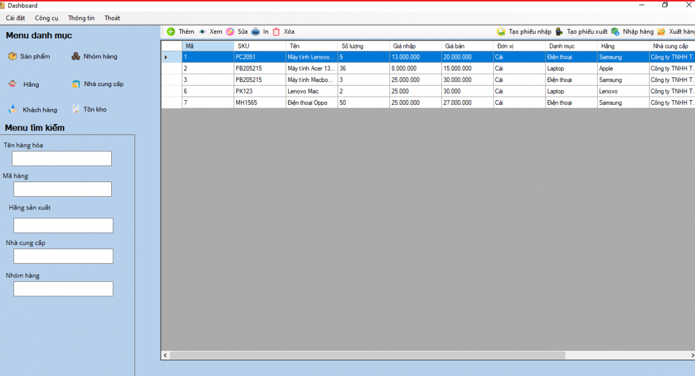
Task: Click the Dashboard window title icon
Action: click(x=2, y=5)
